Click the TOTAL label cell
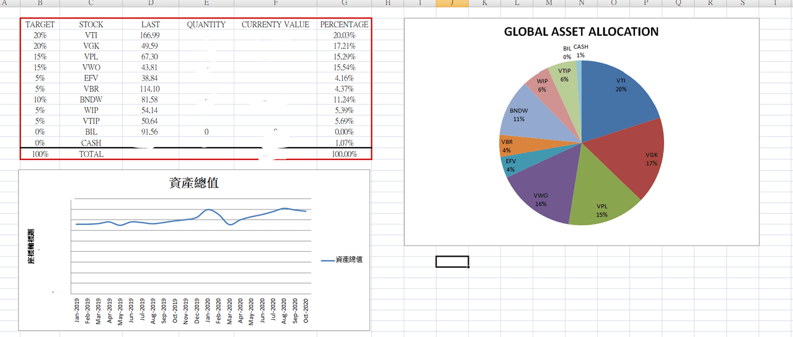 point(91,154)
